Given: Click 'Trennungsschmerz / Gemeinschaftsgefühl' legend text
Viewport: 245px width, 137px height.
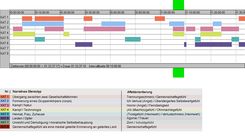Looking at the screenshot, I should 156,97.
